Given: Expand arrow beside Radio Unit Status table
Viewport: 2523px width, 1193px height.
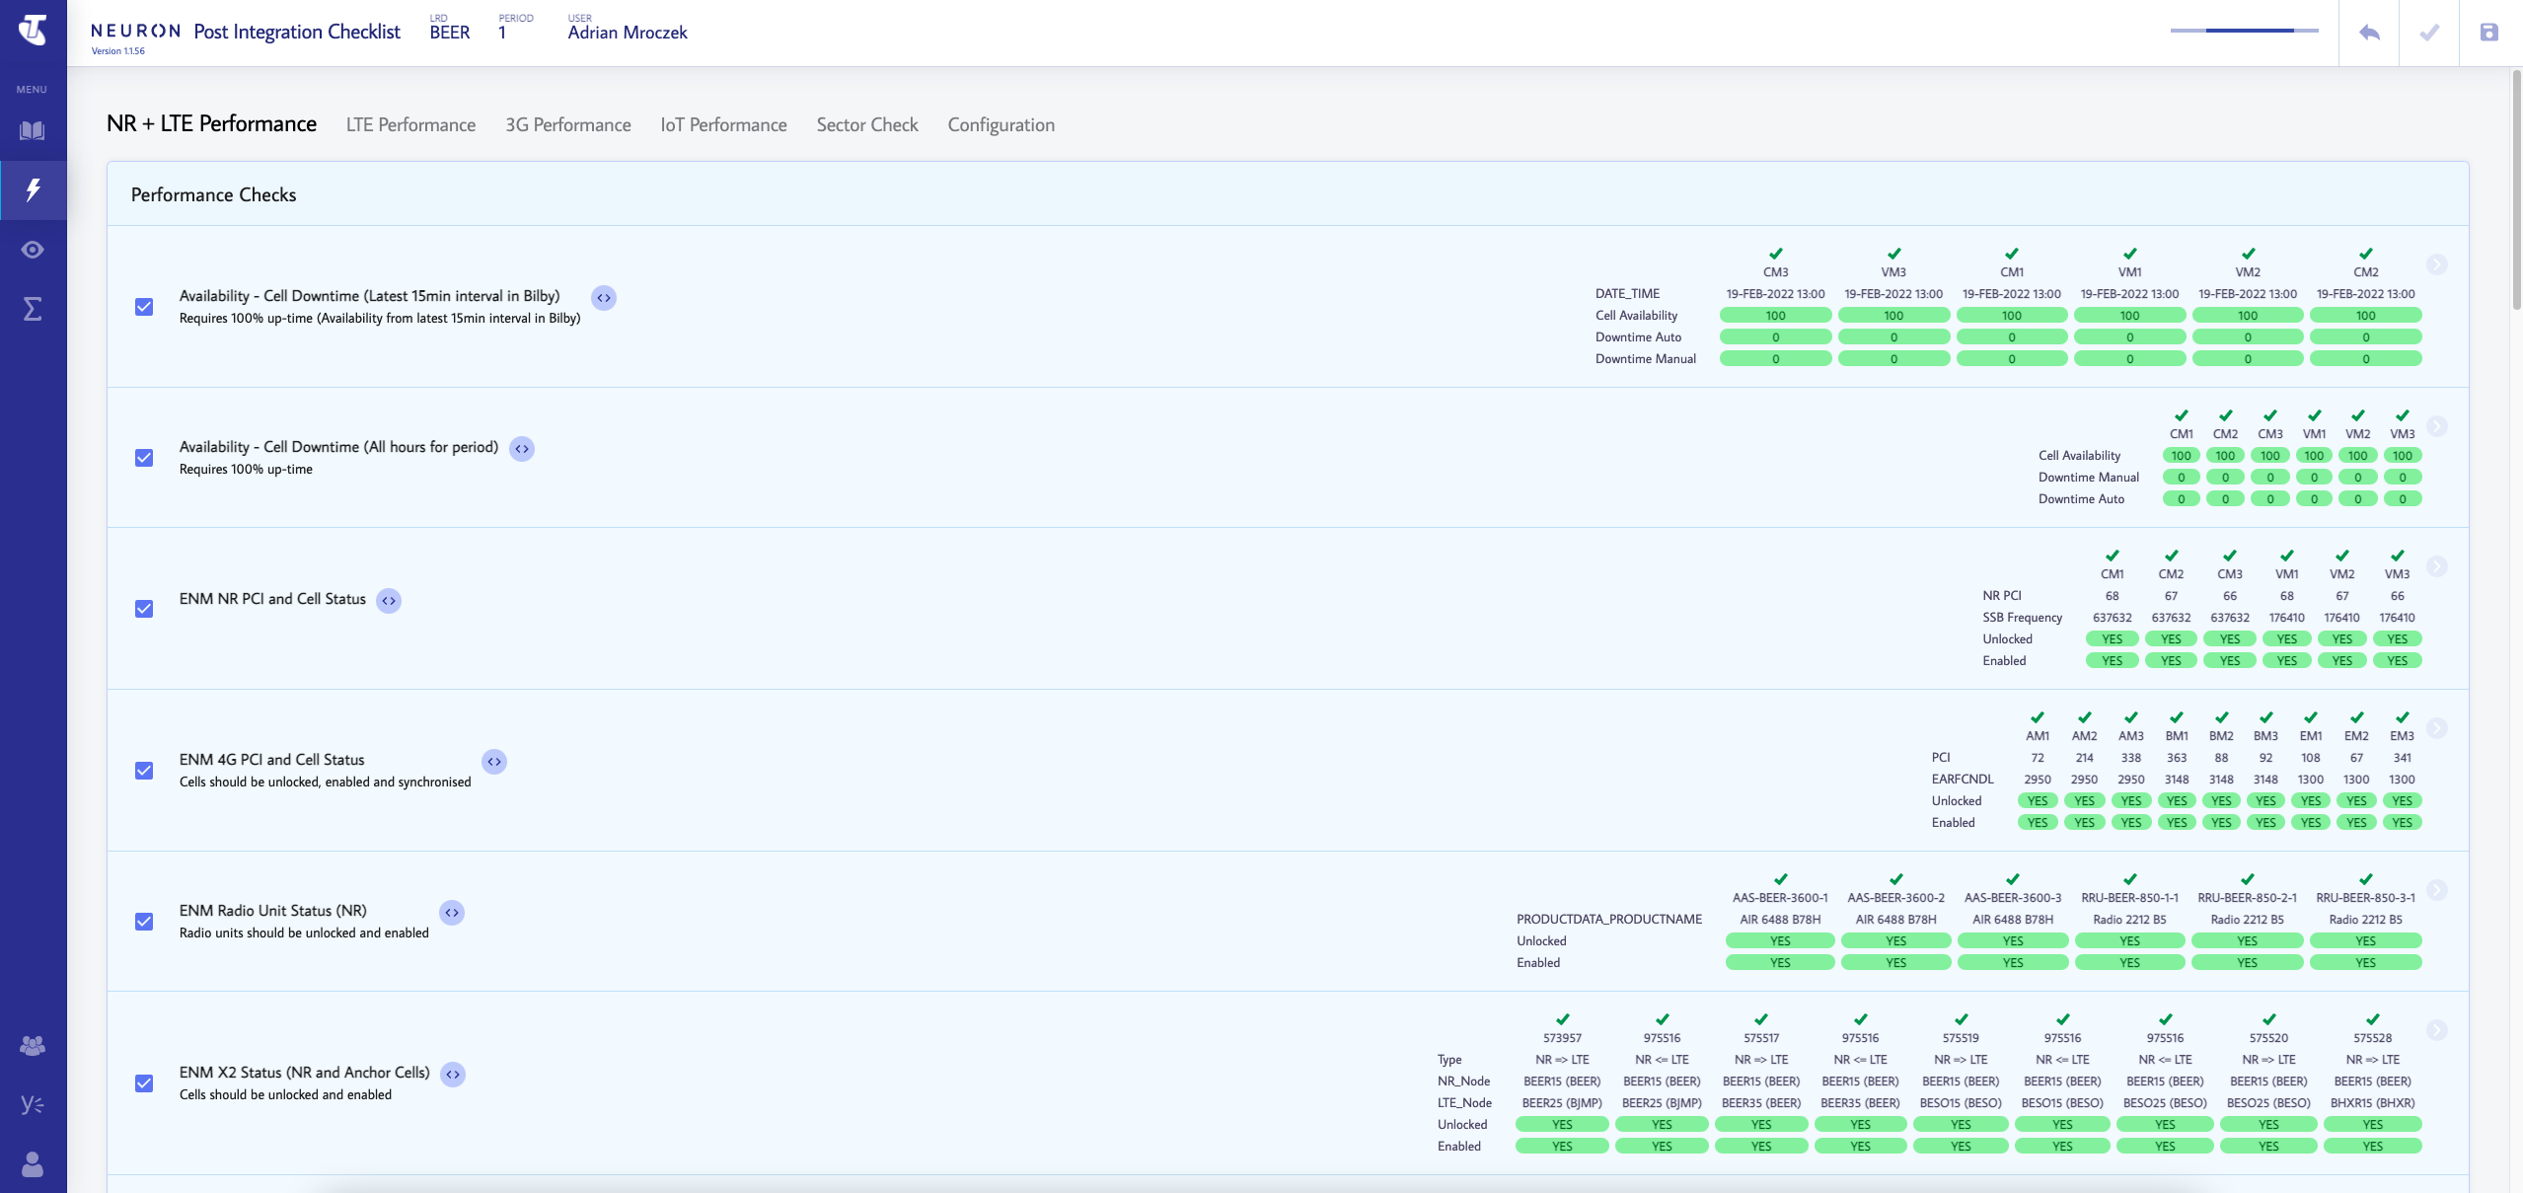Looking at the screenshot, I should [x=2437, y=890].
